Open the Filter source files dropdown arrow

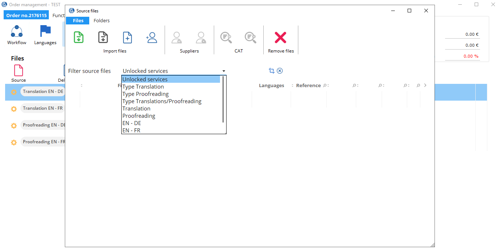[x=224, y=71]
